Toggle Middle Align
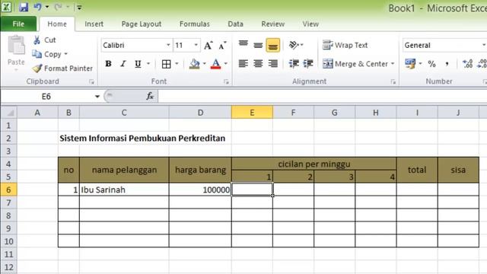 point(258,46)
